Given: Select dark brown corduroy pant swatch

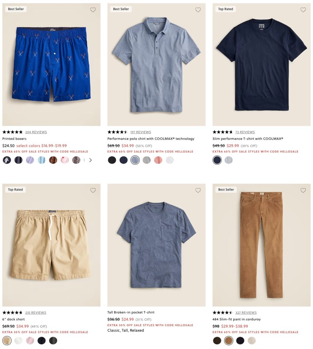Looking at the screenshot, I should click(x=217, y=340).
